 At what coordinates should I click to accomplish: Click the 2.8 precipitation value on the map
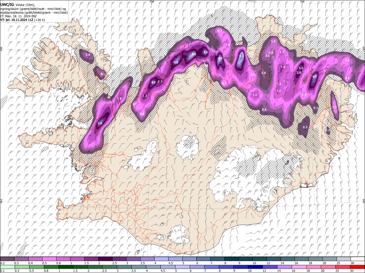pyautogui.click(x=299, y=73)
